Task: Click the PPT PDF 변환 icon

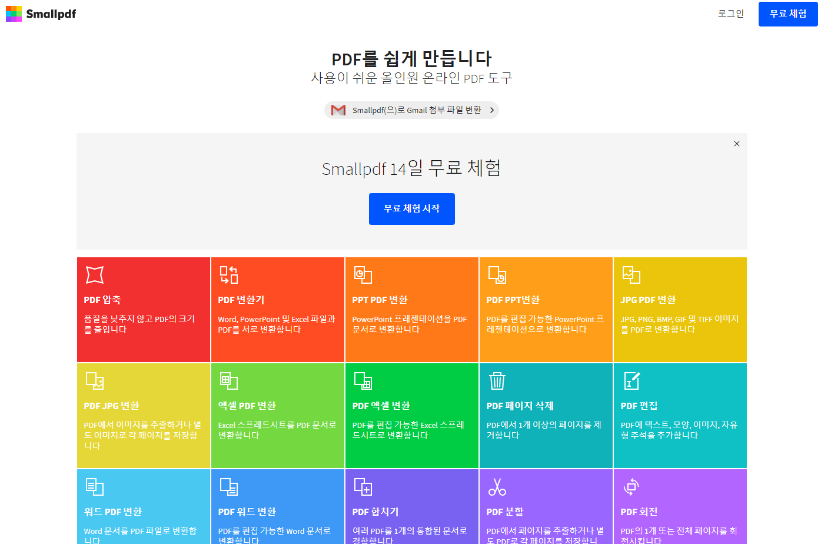Action: pyautogui.click(x=363, y=275)
